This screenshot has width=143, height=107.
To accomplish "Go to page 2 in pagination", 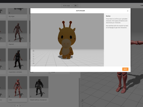I will pos(18,106).
